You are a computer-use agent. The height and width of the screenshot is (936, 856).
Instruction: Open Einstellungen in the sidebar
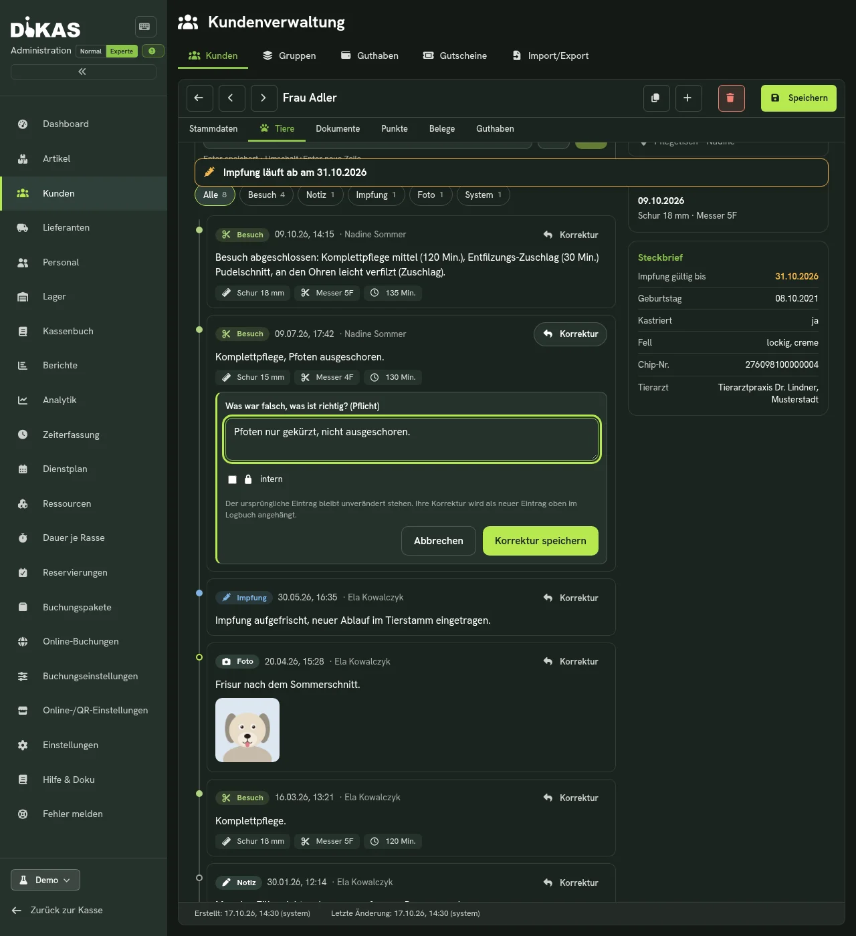click(x=84, y=745)
